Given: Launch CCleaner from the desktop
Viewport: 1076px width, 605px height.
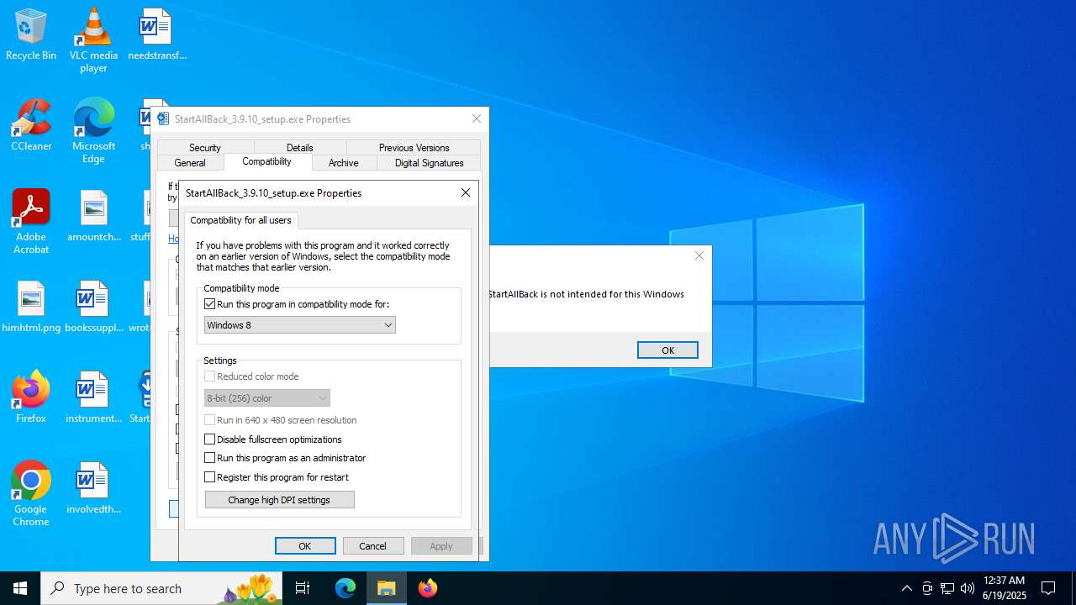Looking at the screenshot, I should (x=31, y=126).
